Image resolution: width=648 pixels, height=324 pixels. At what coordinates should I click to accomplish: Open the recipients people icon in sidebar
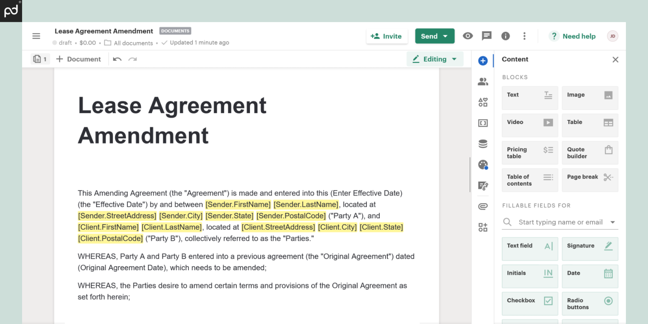pyautogui.click(x=483, y=82)
